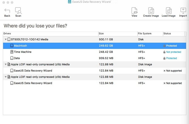Select the Data volume
The image size is (189, 124).
pos(94,58)
